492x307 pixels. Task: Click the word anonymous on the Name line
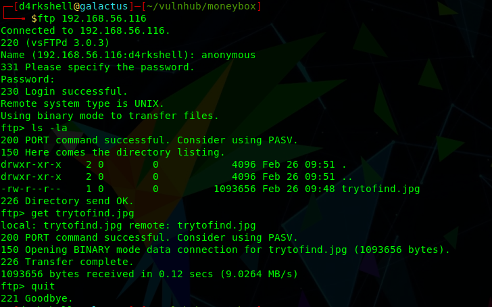coord(228,55)
